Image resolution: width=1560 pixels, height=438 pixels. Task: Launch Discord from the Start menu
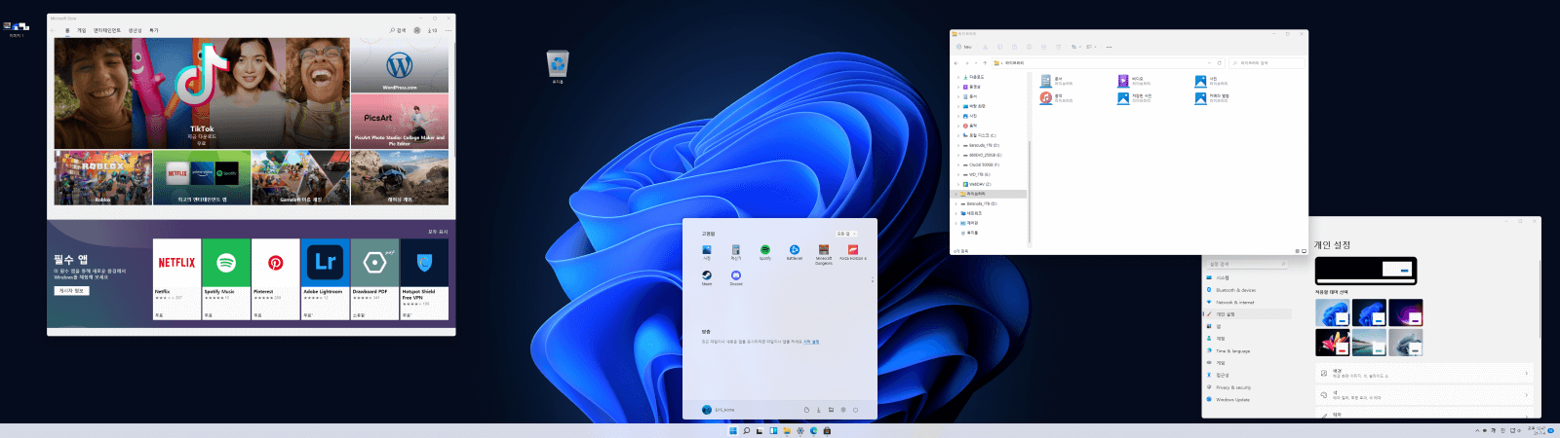(736, 277)
